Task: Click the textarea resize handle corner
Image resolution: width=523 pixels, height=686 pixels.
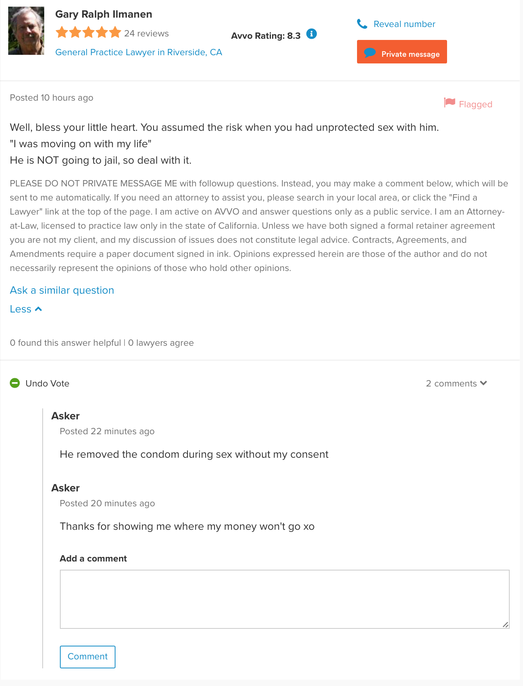Action: pos(505,625)
